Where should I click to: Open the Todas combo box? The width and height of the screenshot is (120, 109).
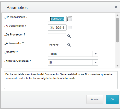coord(73,54)
